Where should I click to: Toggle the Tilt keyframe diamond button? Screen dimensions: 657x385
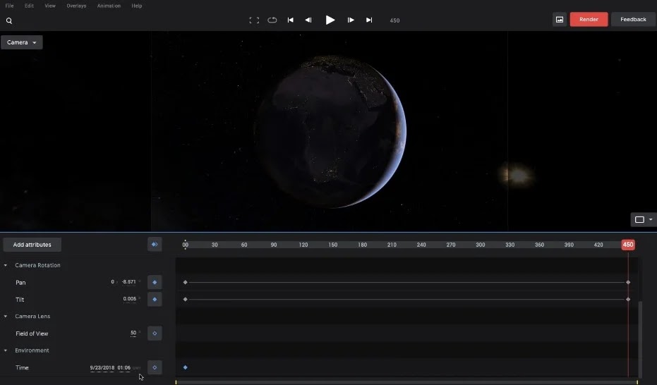point(155,300)
